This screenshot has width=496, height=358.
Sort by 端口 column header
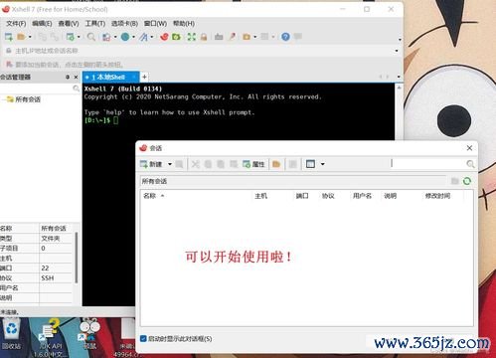click(302, 196)
